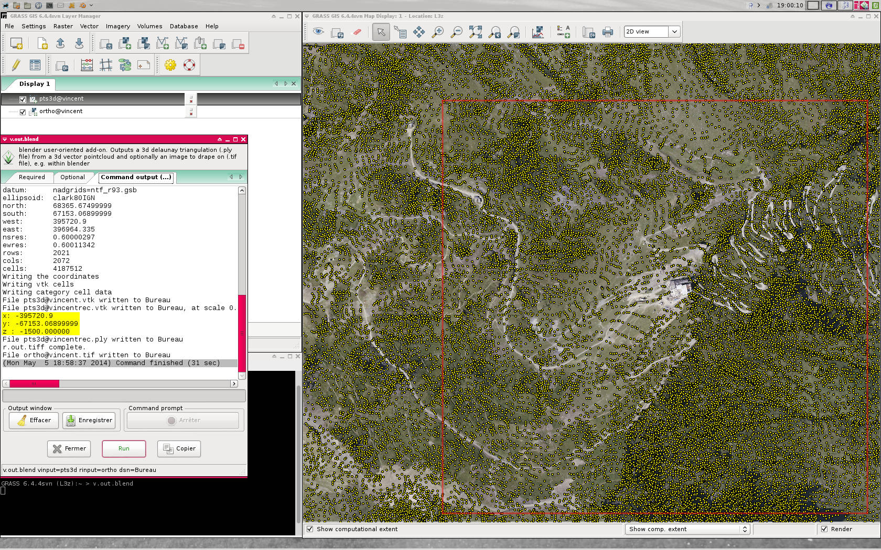
Task: Click the Save current workspace icon
Action: pos(79,43)
